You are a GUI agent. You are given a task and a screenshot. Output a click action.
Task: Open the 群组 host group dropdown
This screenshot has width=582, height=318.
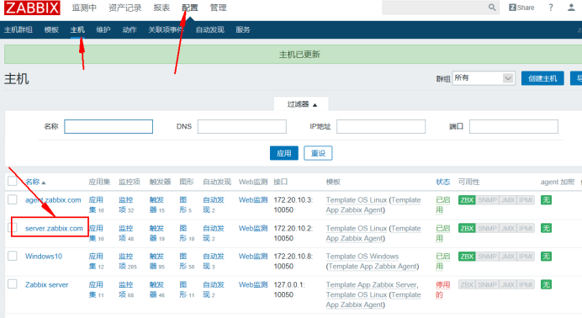click(x=484, y=78)
